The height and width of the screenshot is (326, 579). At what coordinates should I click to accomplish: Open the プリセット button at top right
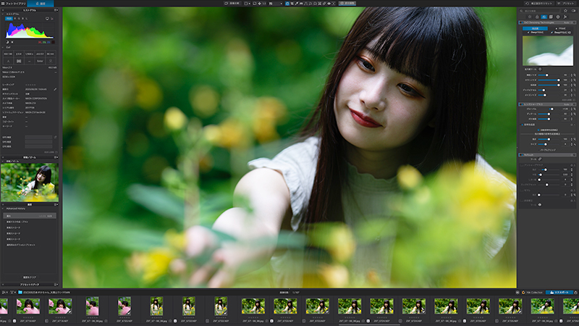tap(566, 4)
